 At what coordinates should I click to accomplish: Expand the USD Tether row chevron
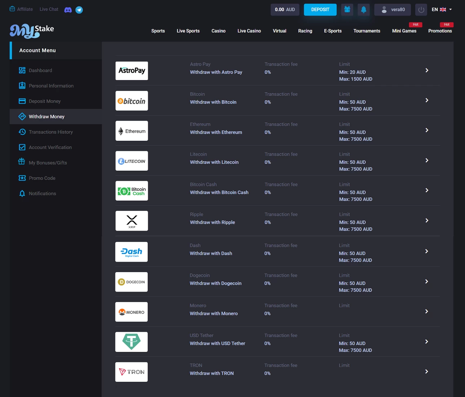point(426,341)
